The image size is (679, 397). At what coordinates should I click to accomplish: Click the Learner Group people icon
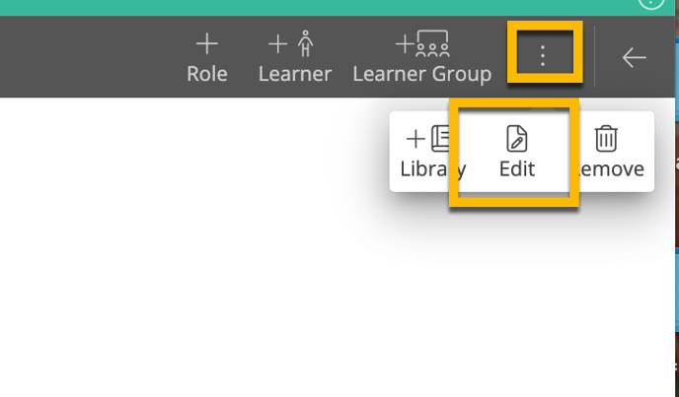click(432, 43)
